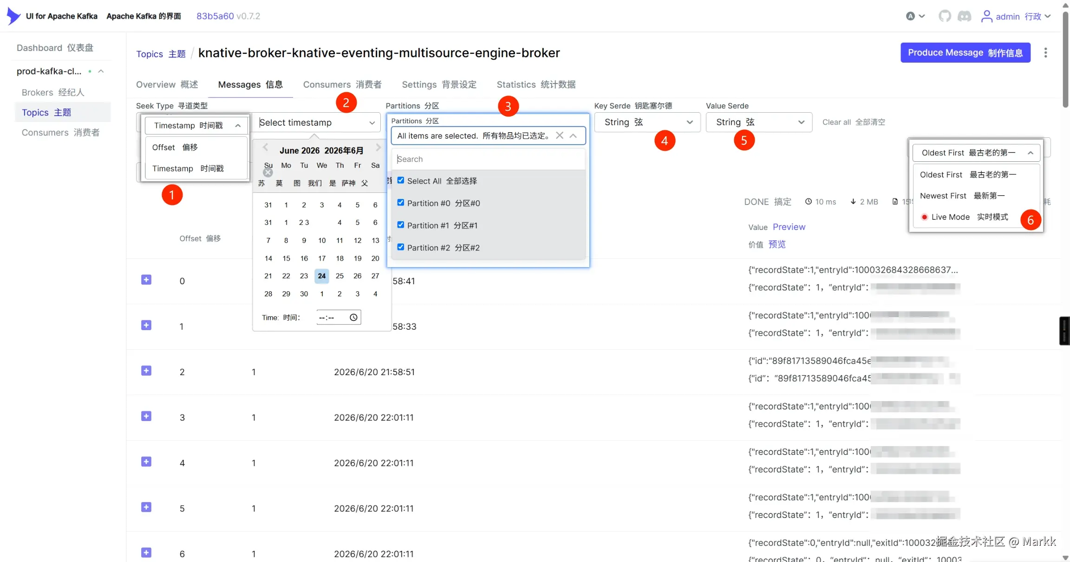Uncheck Partition #1 checkbox
Viewport: 1070px width, 562px height.
[401, 225]
